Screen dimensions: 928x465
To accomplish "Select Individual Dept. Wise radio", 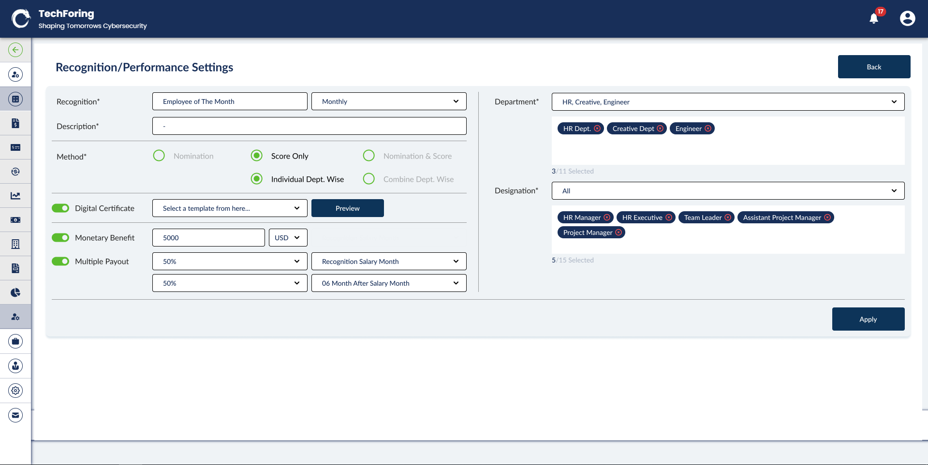I will tap(257, 179).
